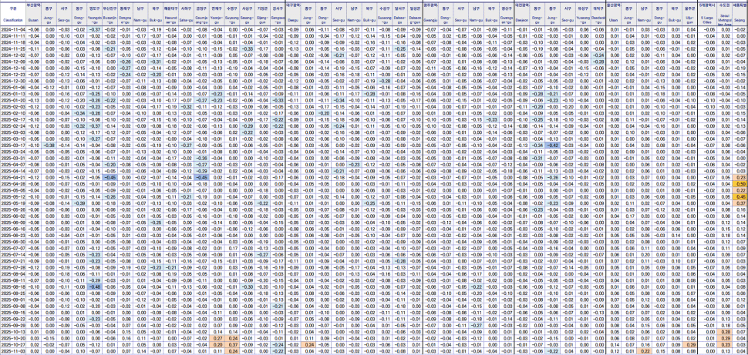Select the 2024-11-04 date row label

tap(12, 28)
